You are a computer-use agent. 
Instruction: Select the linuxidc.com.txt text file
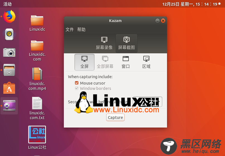(x=37, y=108)
